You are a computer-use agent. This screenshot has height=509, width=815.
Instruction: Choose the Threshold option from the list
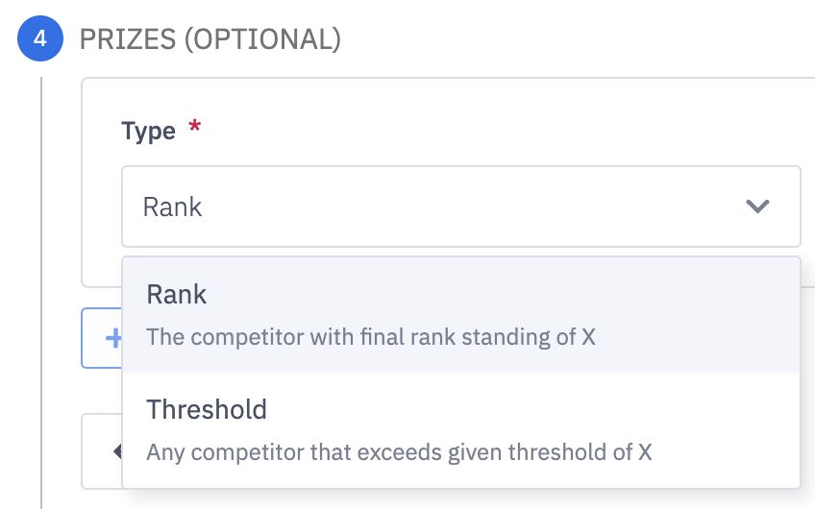[x=207, y=409]
